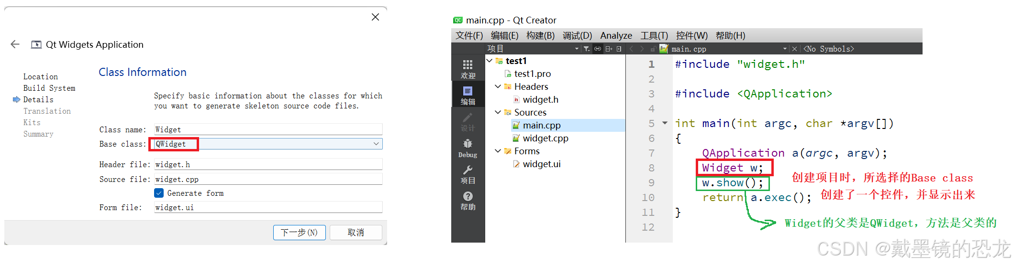Collapse the Forms tree node
This screenshot has width=1013, height=266.
(498, 151)
